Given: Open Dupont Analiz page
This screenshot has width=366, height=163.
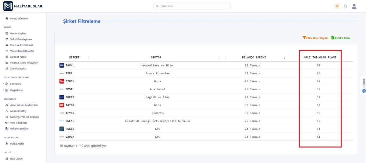Looking at the screenshot, I should [x=18, y=57].
